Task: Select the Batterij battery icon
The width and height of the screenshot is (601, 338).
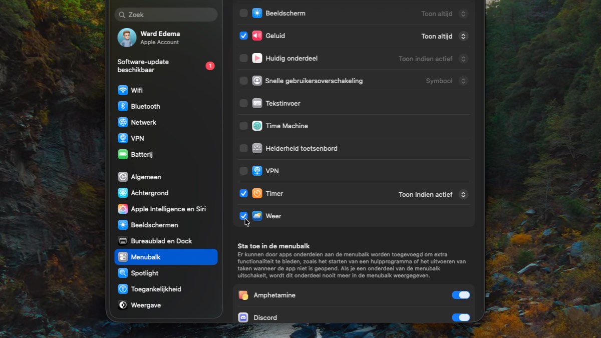Action: pyautogui.click(x=123, y=154)
